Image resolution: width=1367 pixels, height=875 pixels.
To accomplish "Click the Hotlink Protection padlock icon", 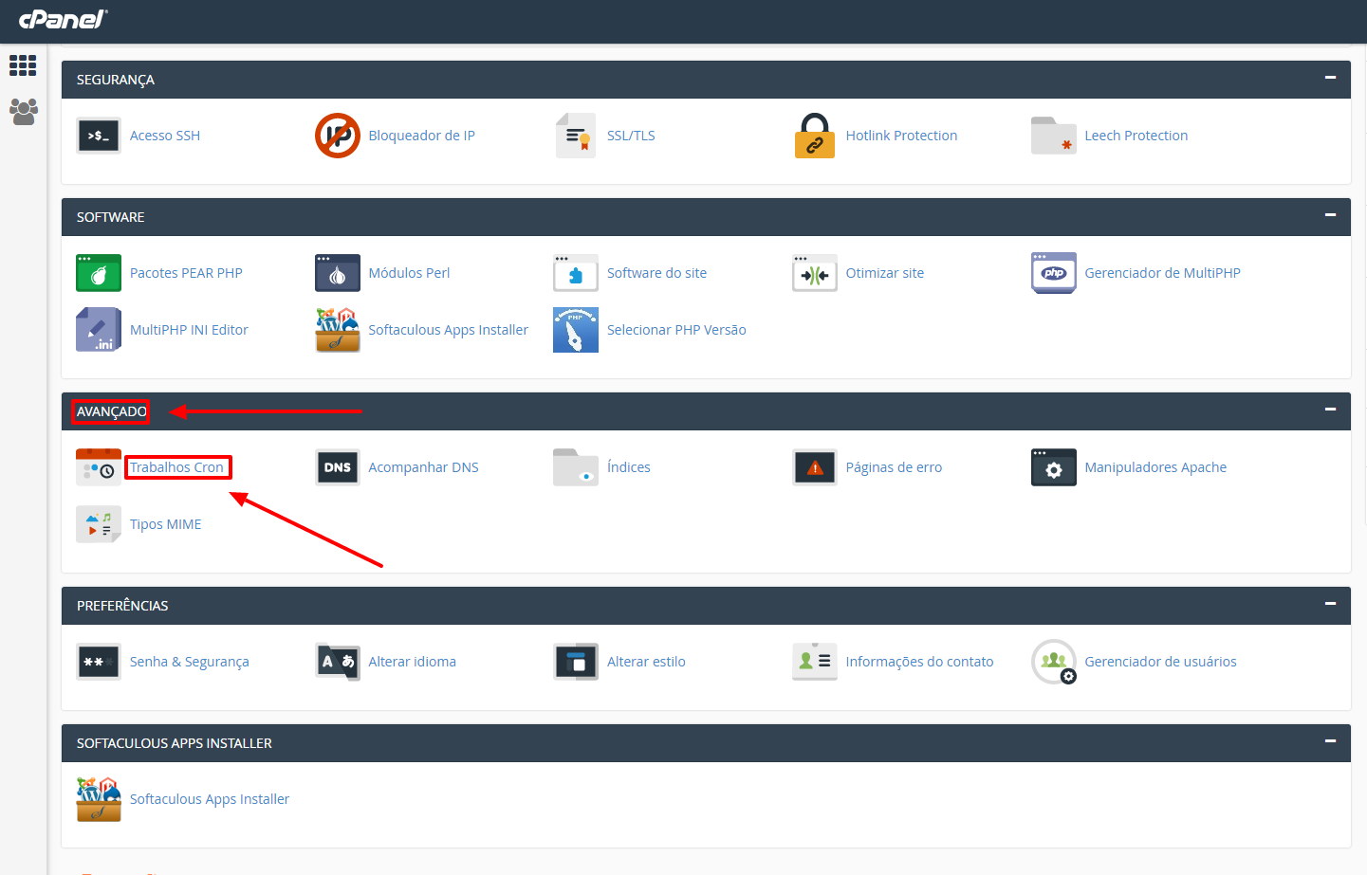I will [814, 136].
